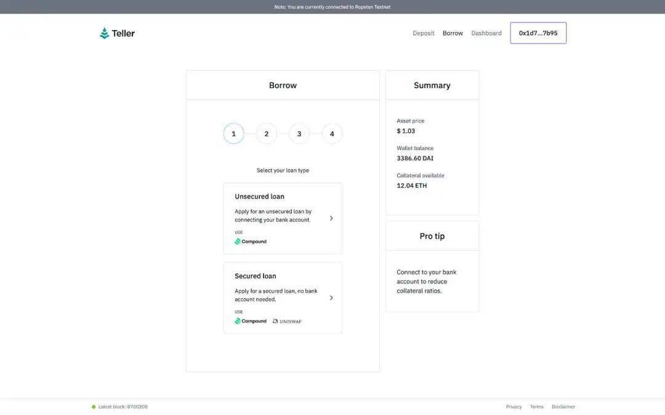Expand the Secured loan chevron arrow

(331, 298)
